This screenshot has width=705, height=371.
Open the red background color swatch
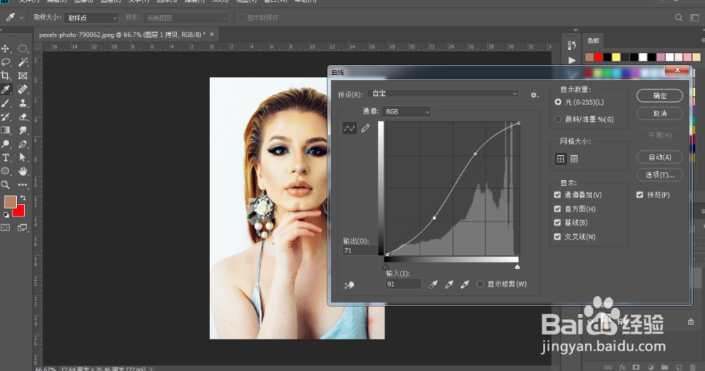19,212
